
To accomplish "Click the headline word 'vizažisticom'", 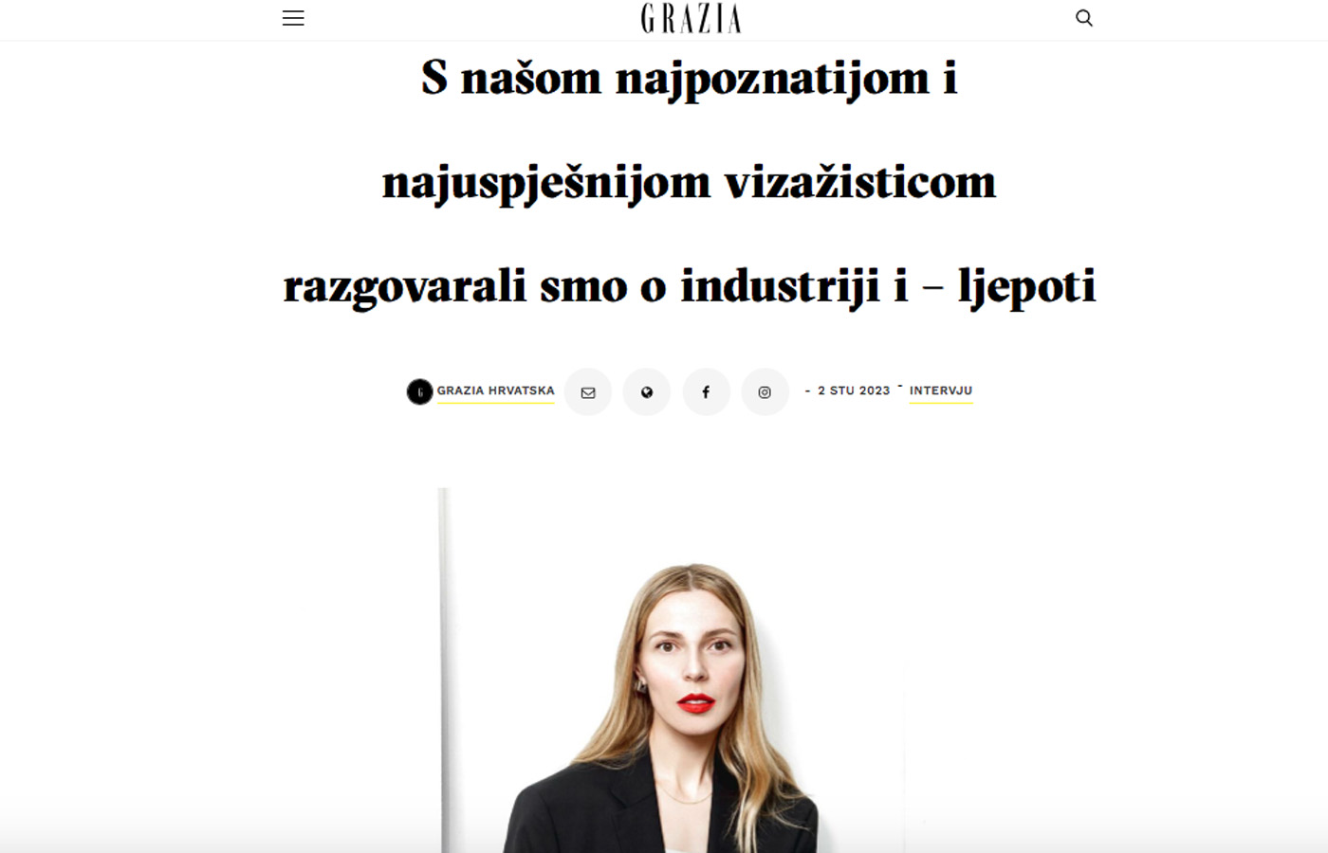I will pyautogui.click(x=860, y=182).
